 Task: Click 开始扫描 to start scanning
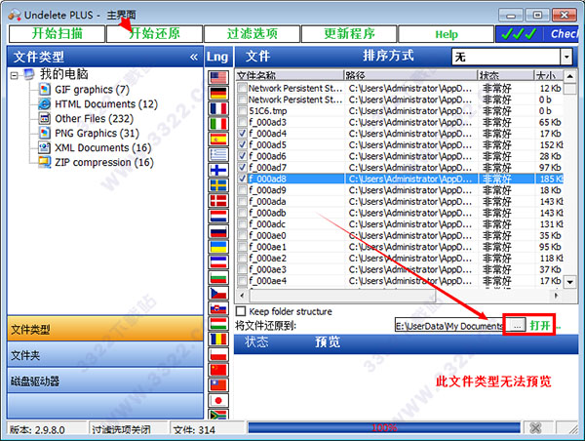(x=57, y=34)
